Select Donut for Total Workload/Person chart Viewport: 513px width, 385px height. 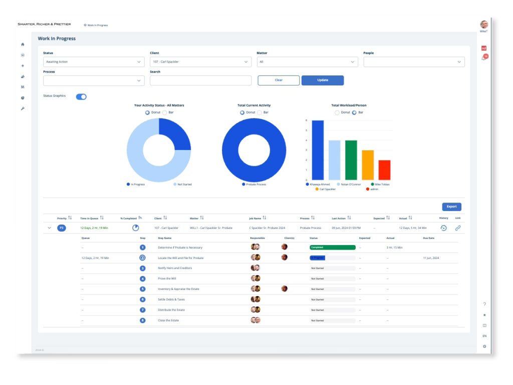[x=337, y=112]
